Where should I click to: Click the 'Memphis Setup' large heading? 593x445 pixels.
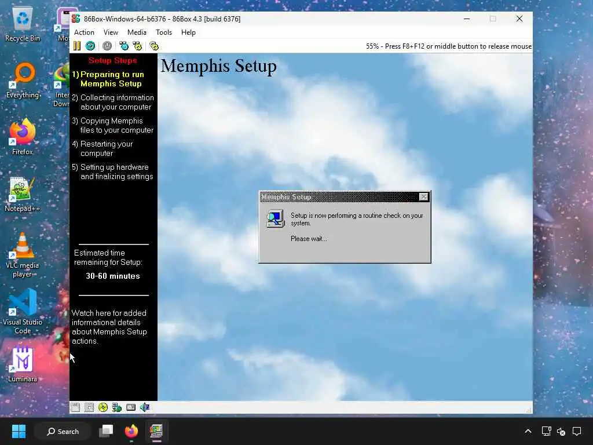tap(218, 66)
